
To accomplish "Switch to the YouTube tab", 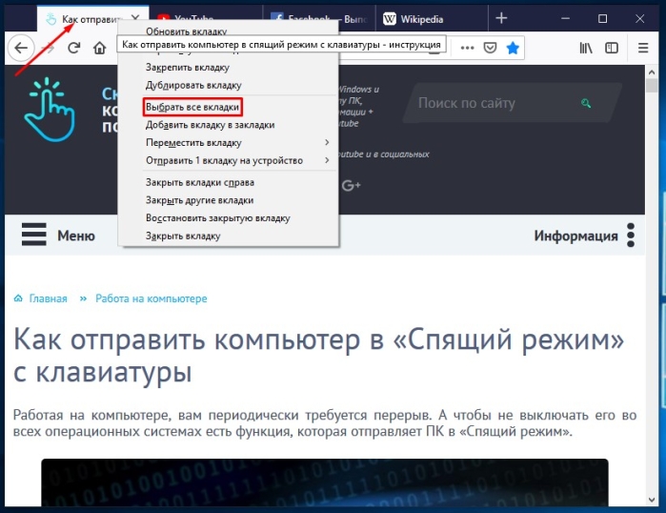I will click(206, 19).
